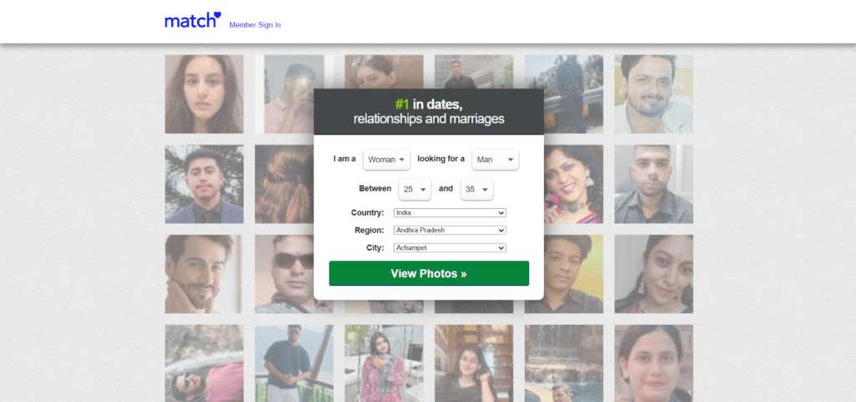Open the "looking for a" Man dropdown
Image resolution: width=856 pixels, height=402 pixels.
coord(495,160)
